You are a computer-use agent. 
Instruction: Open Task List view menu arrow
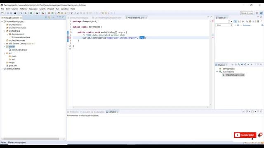point(262,21)
